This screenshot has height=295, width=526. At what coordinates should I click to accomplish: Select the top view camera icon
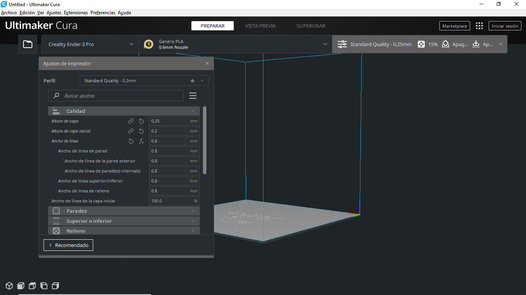(x=32, y=286)
